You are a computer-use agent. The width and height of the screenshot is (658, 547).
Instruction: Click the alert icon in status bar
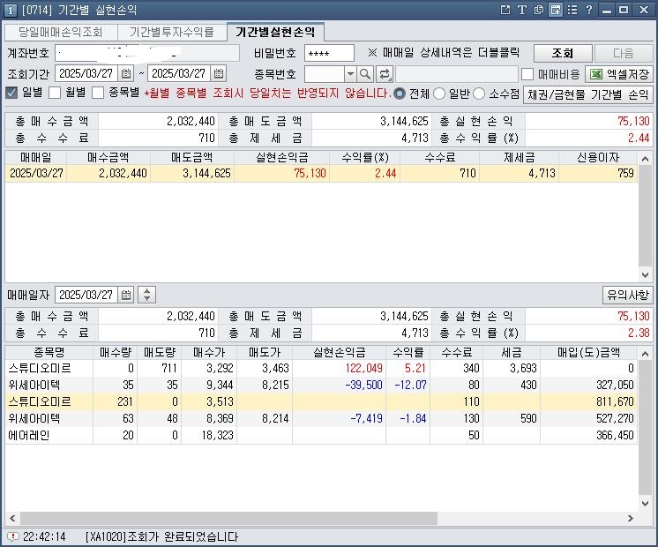[13, 536]
